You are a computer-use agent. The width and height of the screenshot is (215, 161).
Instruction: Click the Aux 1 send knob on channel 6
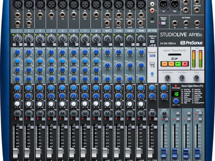click(x=74, y=88)
